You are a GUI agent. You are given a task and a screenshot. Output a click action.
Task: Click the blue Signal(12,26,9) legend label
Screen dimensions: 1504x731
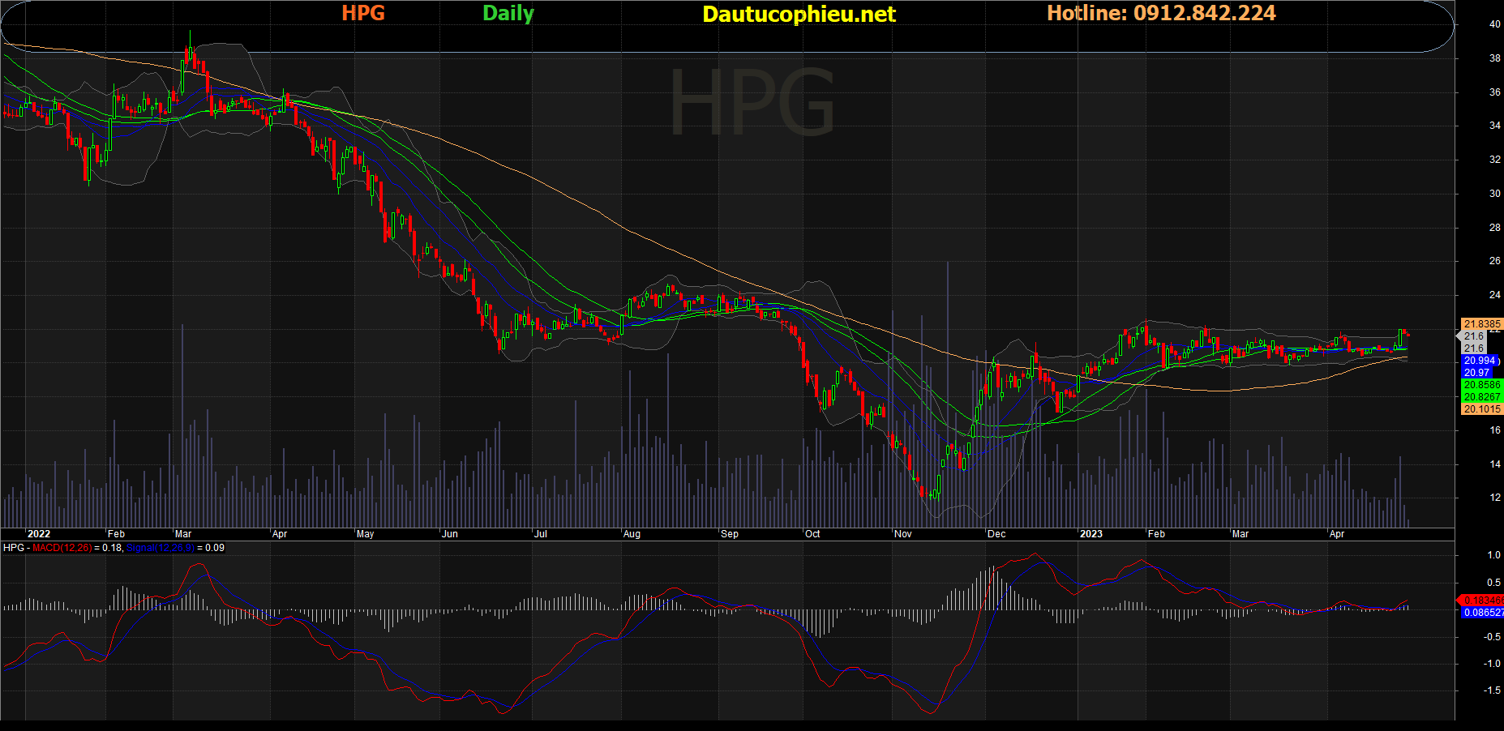[x=161, y=548]
